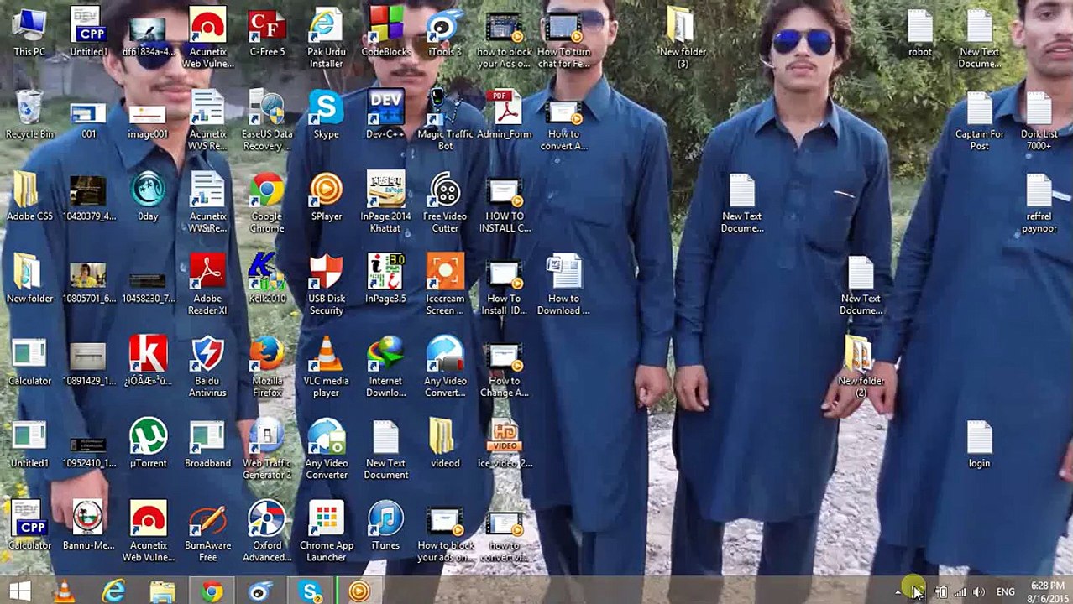Screen dimensions: 1073x604
Task: Open Internet Explorer from taskbar
Action: [x=113, y=591]
